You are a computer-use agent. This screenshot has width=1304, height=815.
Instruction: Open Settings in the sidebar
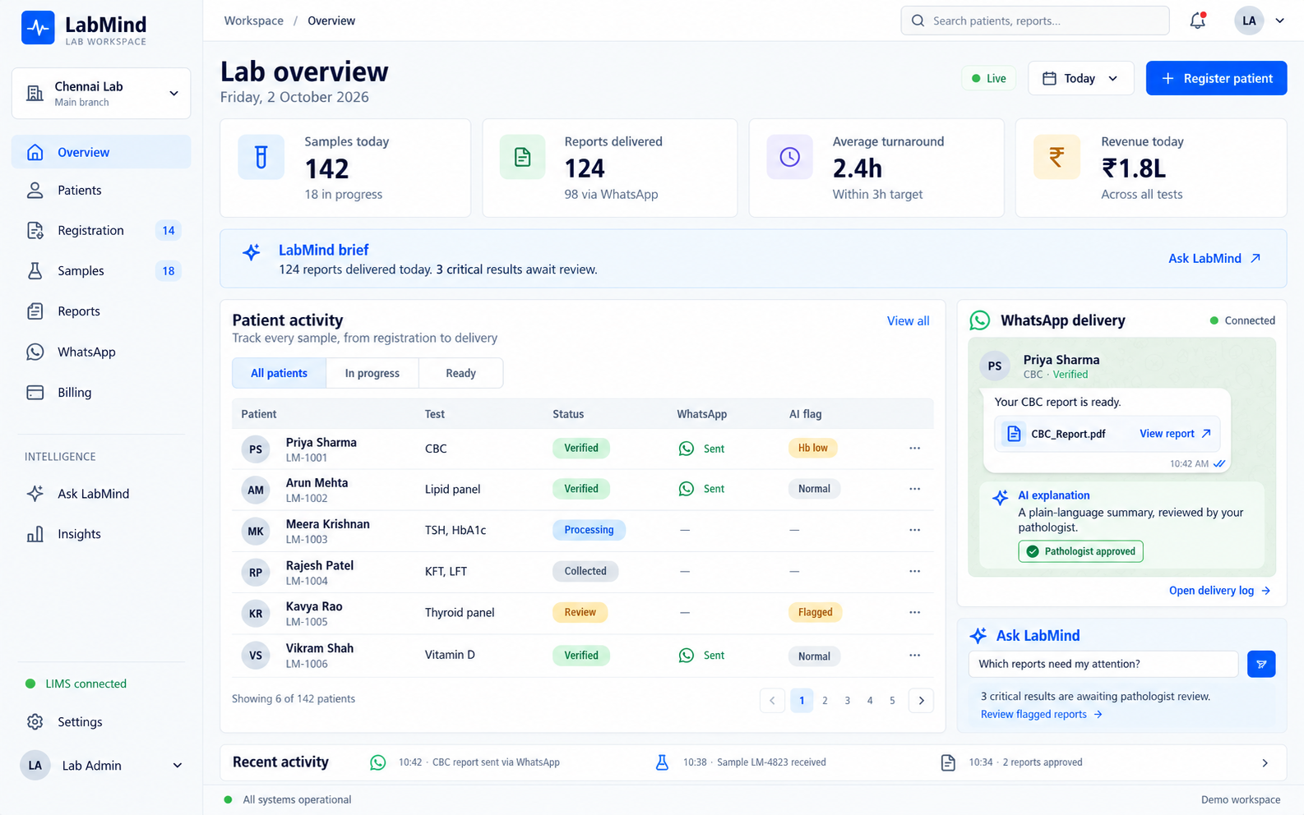pyautogui.click(x=101, y=722)
